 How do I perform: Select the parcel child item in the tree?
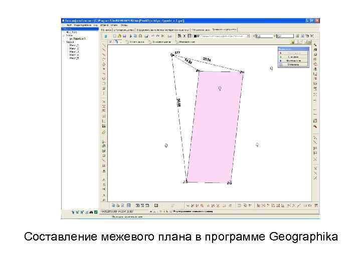[x=77, y=38]
